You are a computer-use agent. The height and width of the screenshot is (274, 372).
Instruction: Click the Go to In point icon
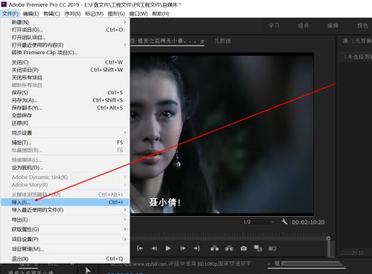pos(140,248)
